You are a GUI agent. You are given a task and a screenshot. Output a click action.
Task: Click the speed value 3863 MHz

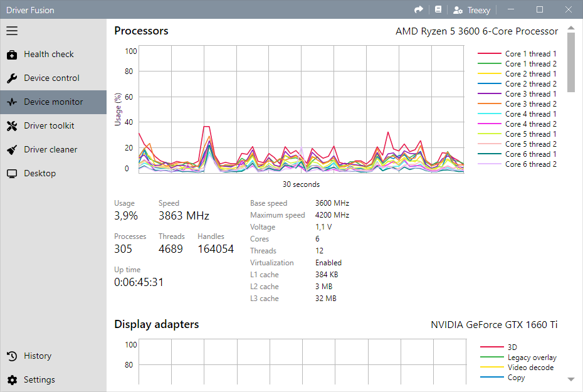[184, 216]
